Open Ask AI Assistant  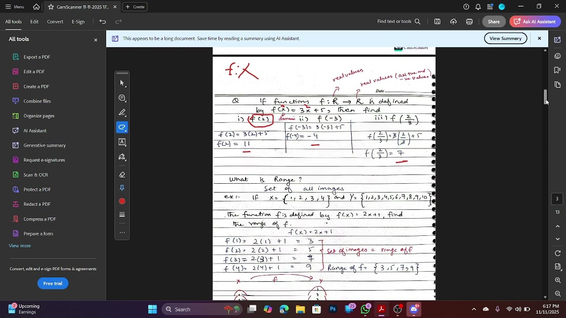coord(535,22)
